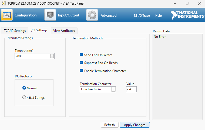
Task: Increase Timeout with the up arrow
Action: pos(52,55)
